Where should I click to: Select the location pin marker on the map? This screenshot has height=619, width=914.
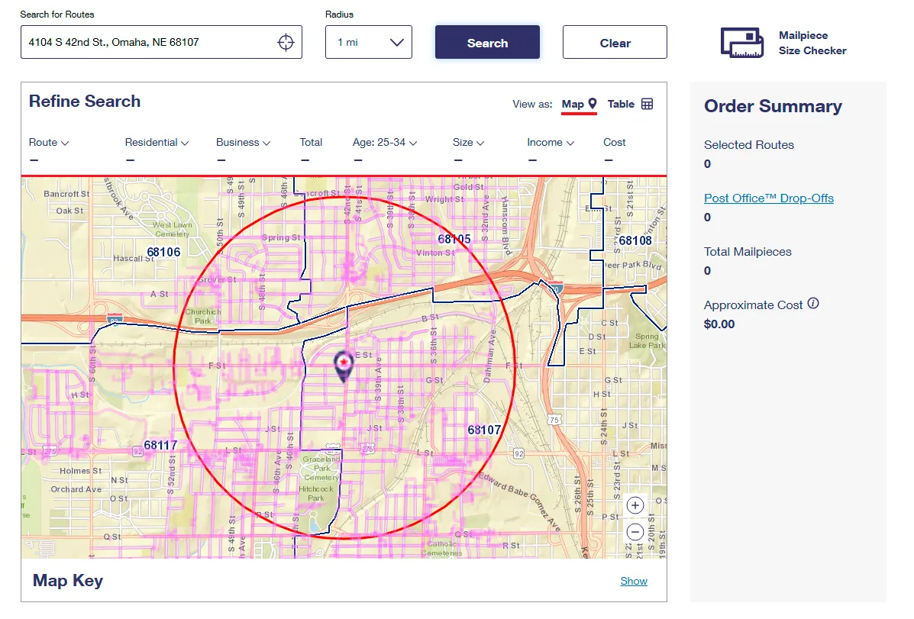click(344, 366)
